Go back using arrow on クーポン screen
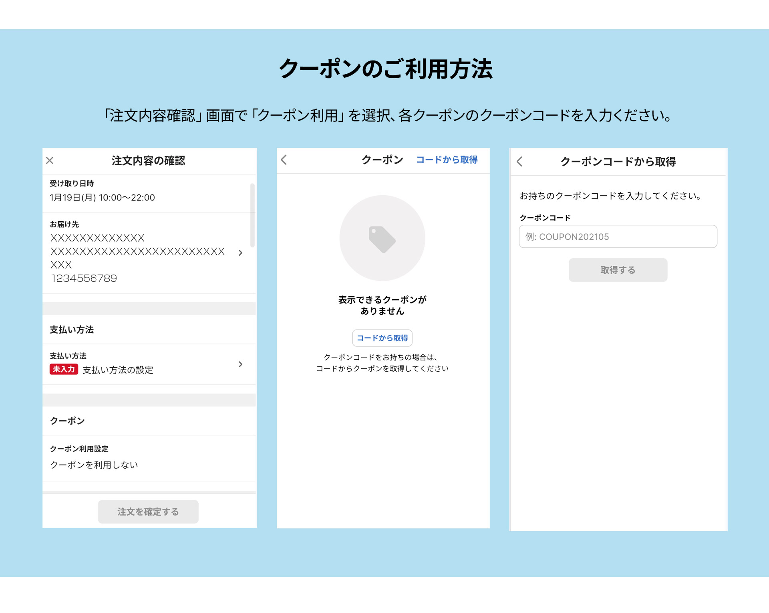 click(x=284, y=160)
